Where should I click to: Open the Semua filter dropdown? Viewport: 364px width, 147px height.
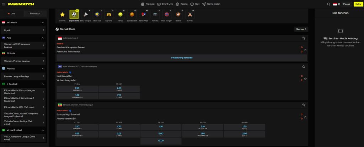(x=301, y=29)
